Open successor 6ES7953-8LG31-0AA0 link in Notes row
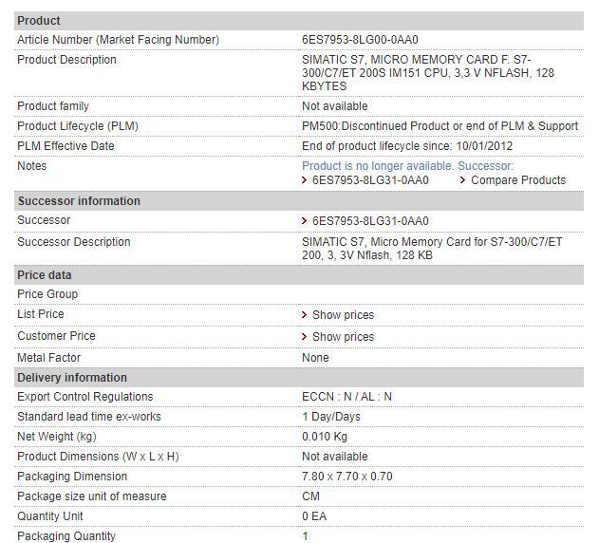 coord(370,180)
